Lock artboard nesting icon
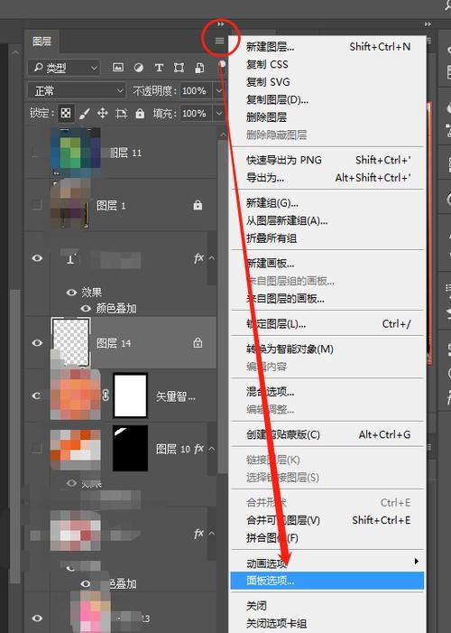This screenshot has height=633, width=451. point(121,114)
